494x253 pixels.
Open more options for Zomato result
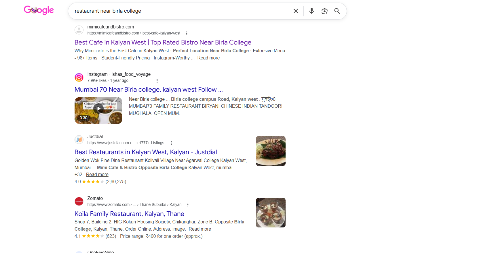(188, 205)
